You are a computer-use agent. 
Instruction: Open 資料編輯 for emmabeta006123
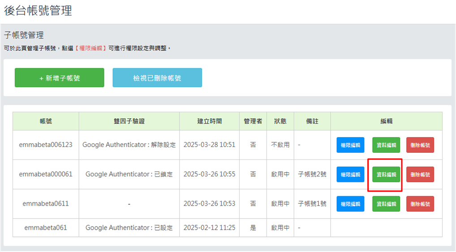(386, 145)
